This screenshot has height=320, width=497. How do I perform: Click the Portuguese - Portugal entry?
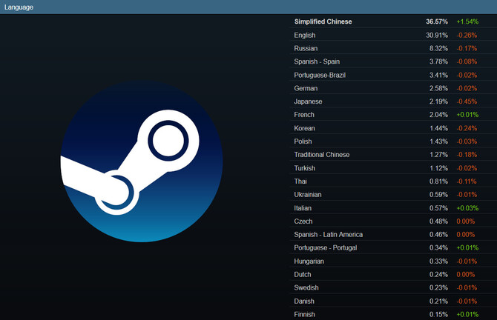393,248
